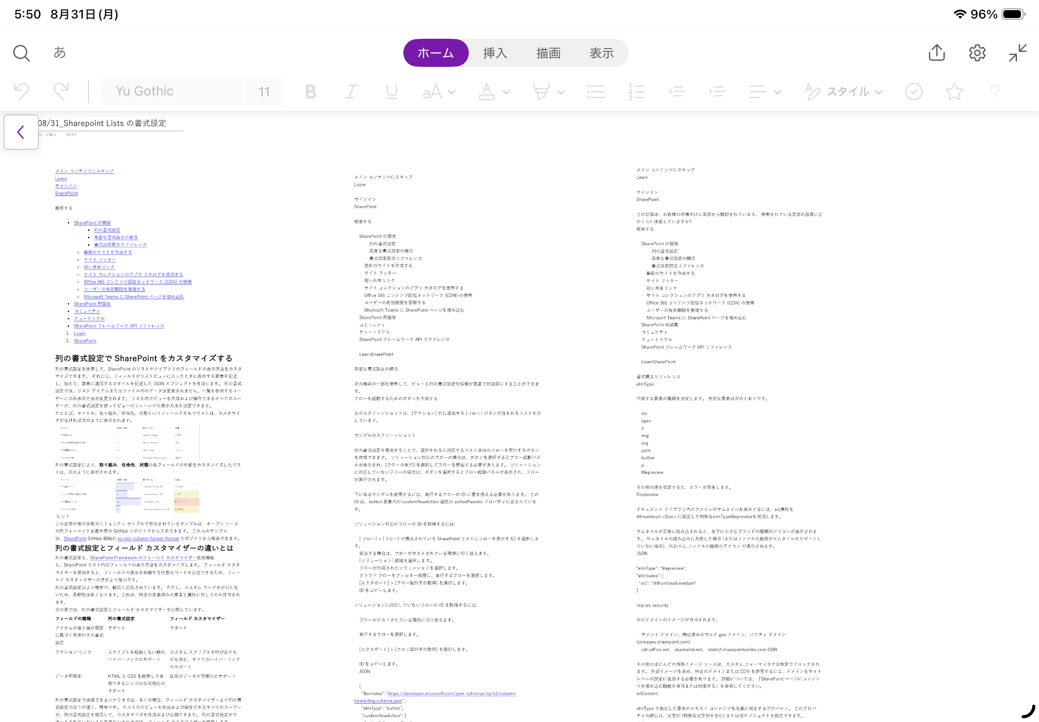The image size is (1039, 722).
Task: Click the redo arrow icon
Action: click(62, 92)
